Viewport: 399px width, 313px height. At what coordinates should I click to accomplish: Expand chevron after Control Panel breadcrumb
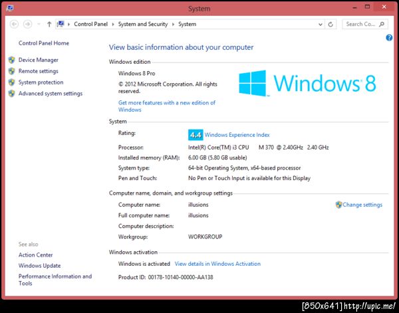click(x=113, y=25)
